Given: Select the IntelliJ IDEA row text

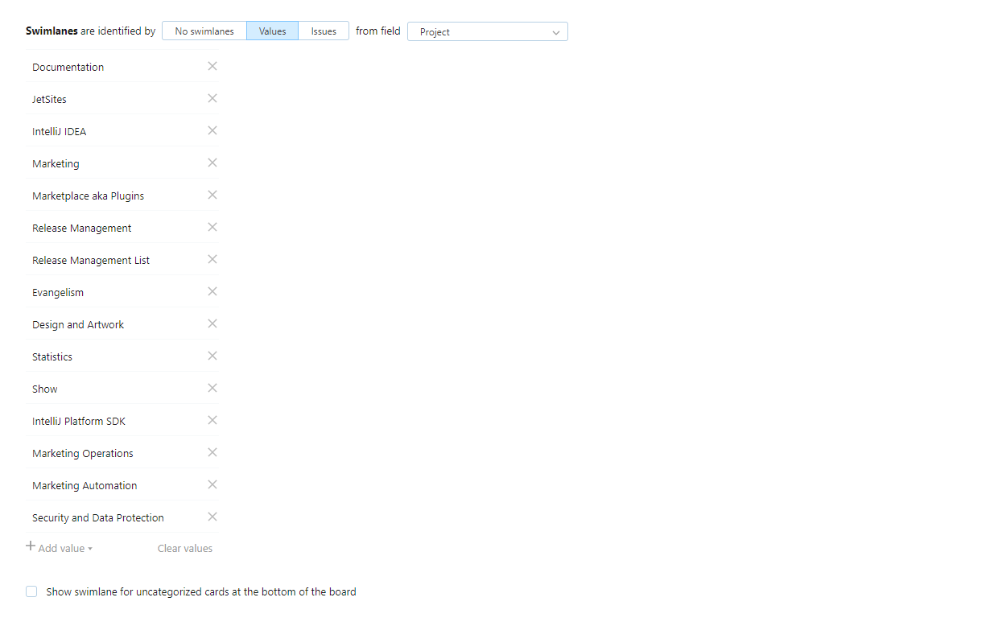Looking at the screenshot, I should click(x=59, y=131).
